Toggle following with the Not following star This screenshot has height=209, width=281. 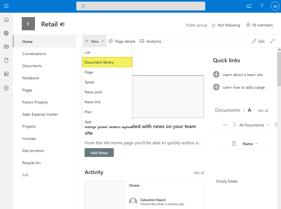coord(226,25)
